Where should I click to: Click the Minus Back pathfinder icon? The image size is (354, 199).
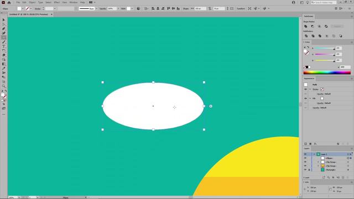click(341, 36)
